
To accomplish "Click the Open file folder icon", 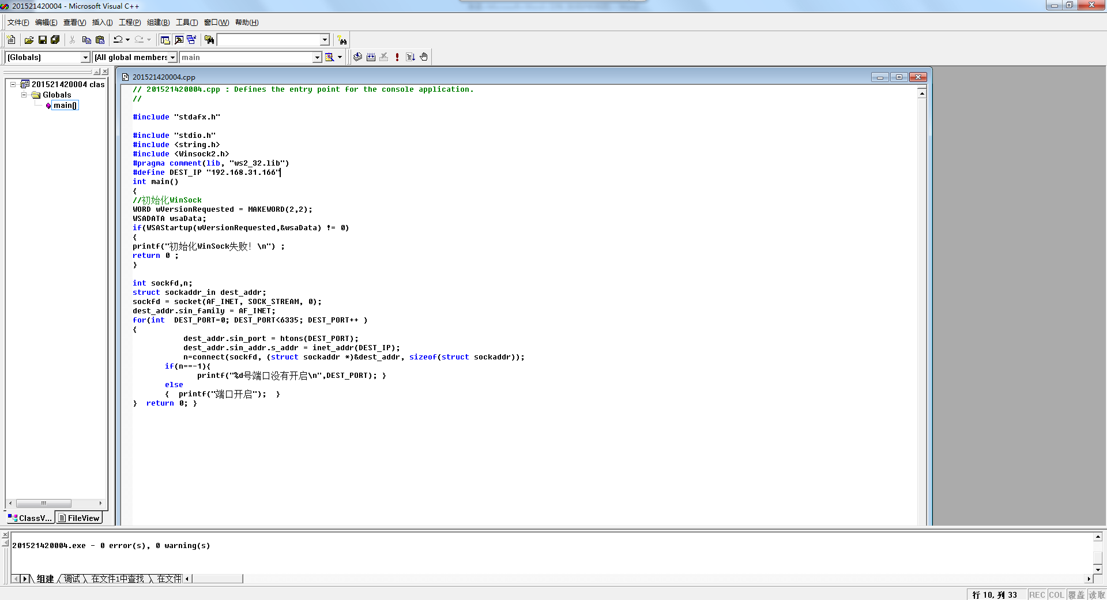I will click(29, 40).
